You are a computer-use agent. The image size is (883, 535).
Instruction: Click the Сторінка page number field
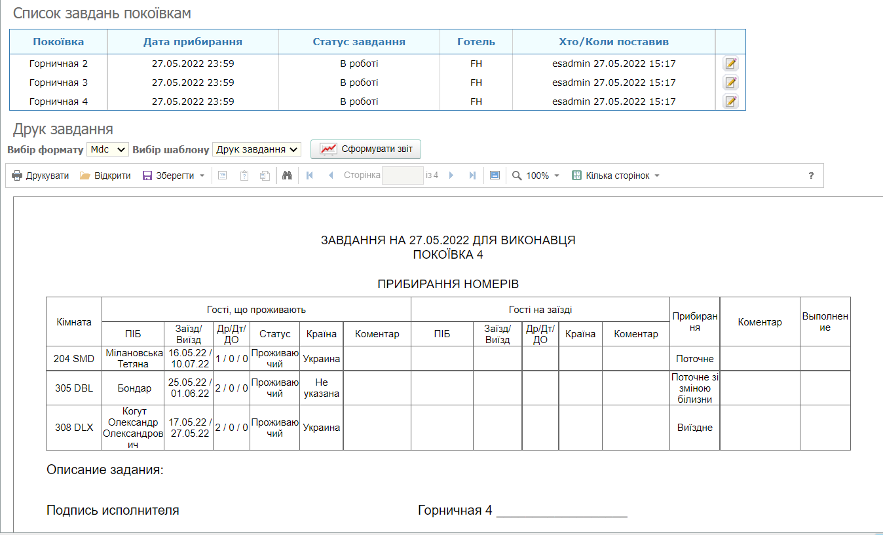pyautogui.click(x=402, y=175)
